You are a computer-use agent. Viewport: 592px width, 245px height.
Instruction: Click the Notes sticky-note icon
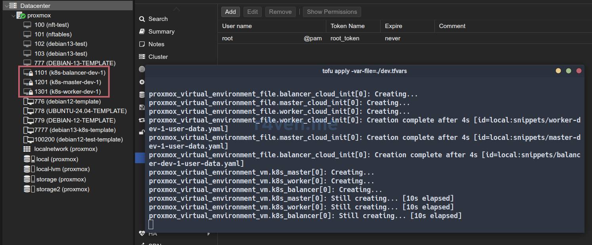pyautogui.click(x=142, y=44)
